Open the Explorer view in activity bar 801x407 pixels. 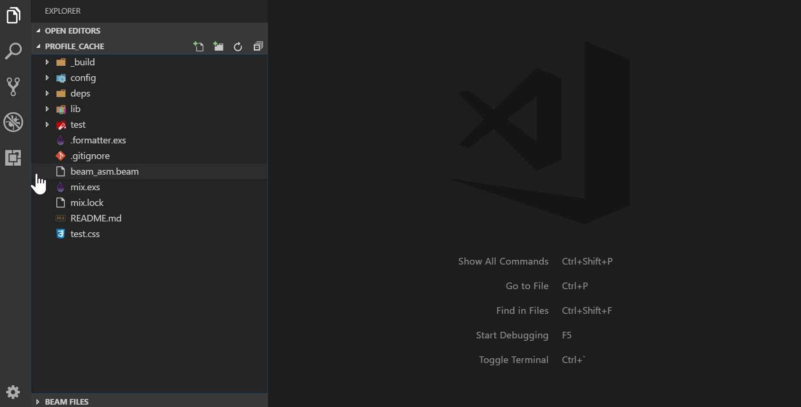click(13, 15)
